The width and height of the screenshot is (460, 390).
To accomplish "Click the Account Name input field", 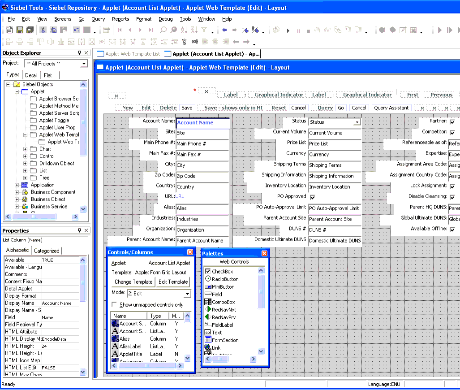I will click(203, 123).
